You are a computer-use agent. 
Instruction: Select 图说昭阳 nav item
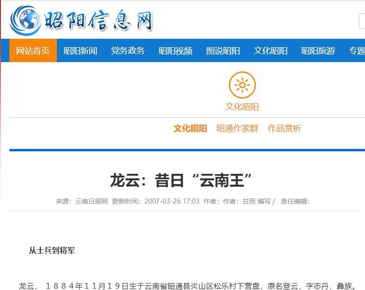pos(223,50)
